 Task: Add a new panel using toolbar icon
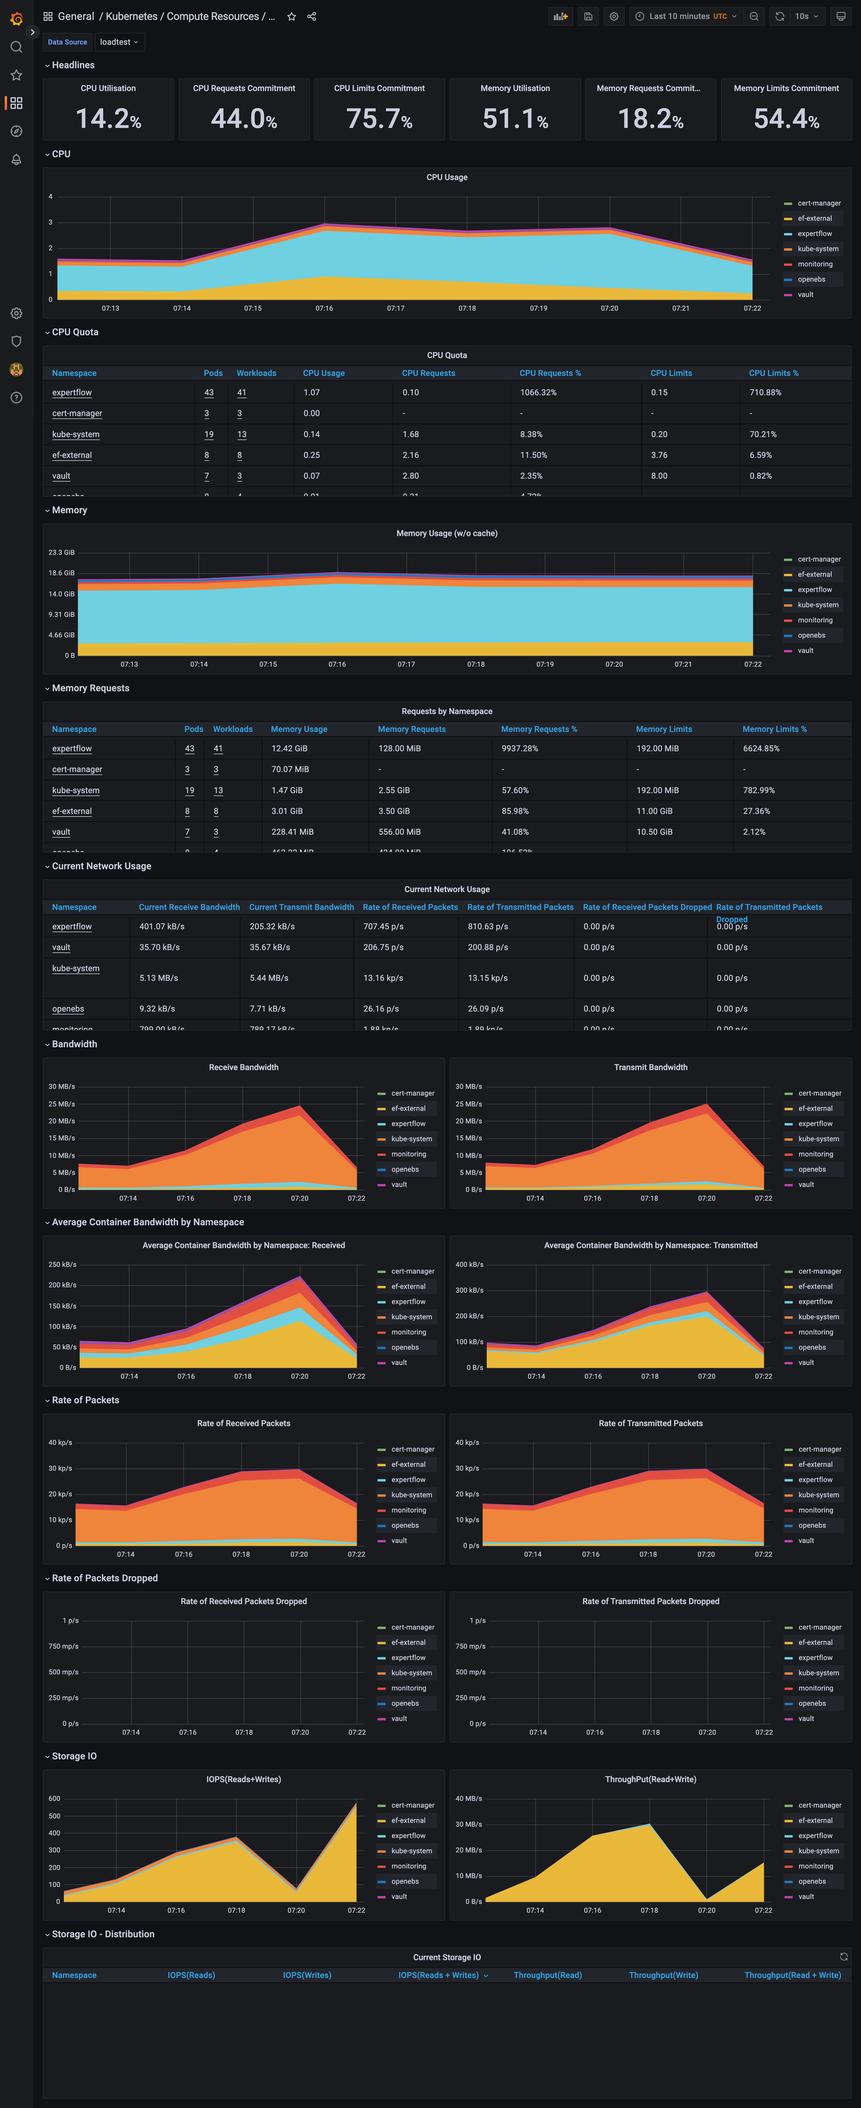[560, 16]
